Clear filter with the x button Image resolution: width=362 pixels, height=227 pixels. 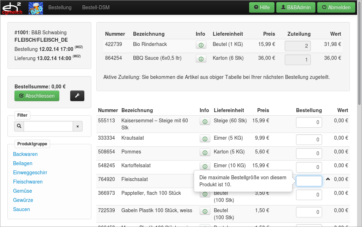[x=78, y=126]
